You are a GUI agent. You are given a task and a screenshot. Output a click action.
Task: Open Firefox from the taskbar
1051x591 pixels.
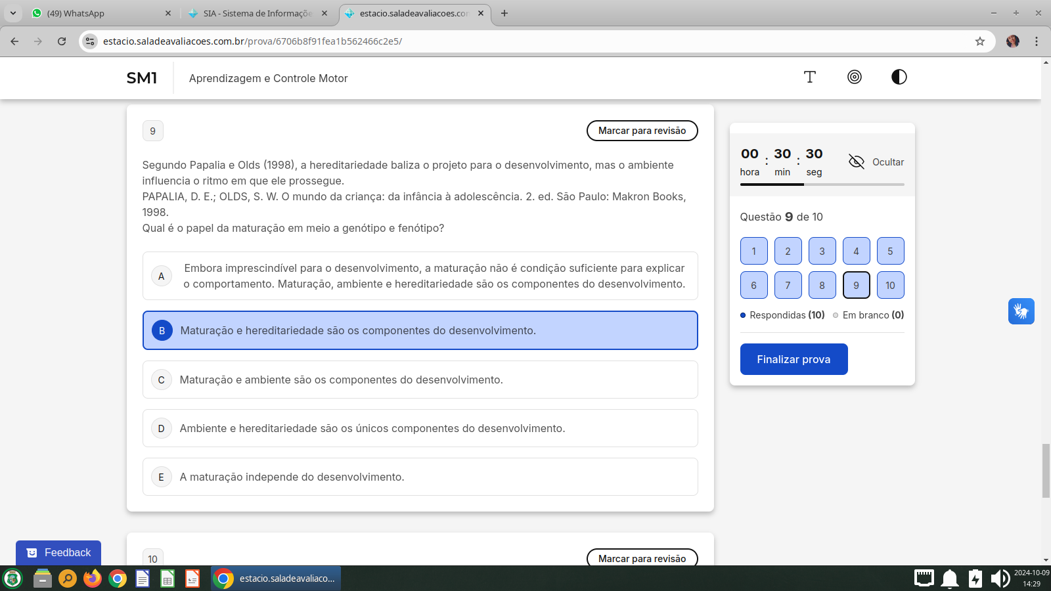(93, 579)
